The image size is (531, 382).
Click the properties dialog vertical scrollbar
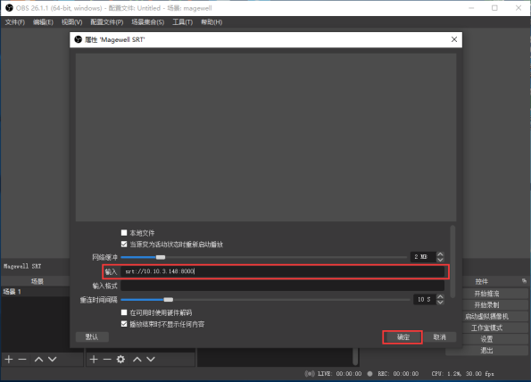(x=452, y=262)
